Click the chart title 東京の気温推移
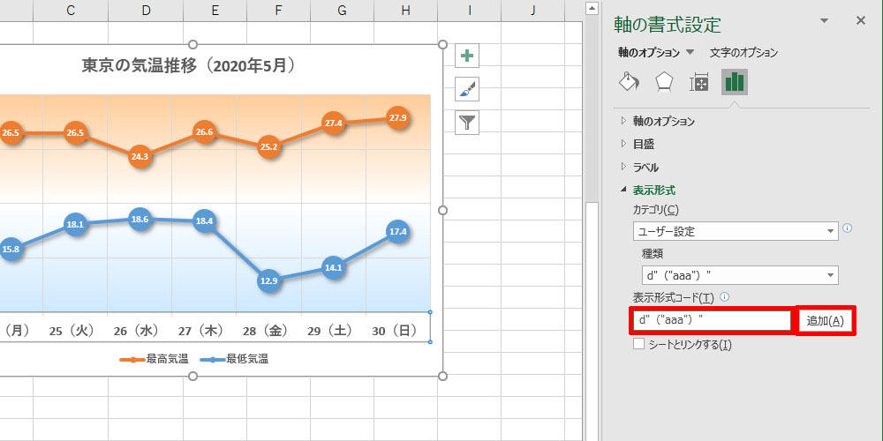Viewport: 883px width, 441px height. [x=189, y=66]
